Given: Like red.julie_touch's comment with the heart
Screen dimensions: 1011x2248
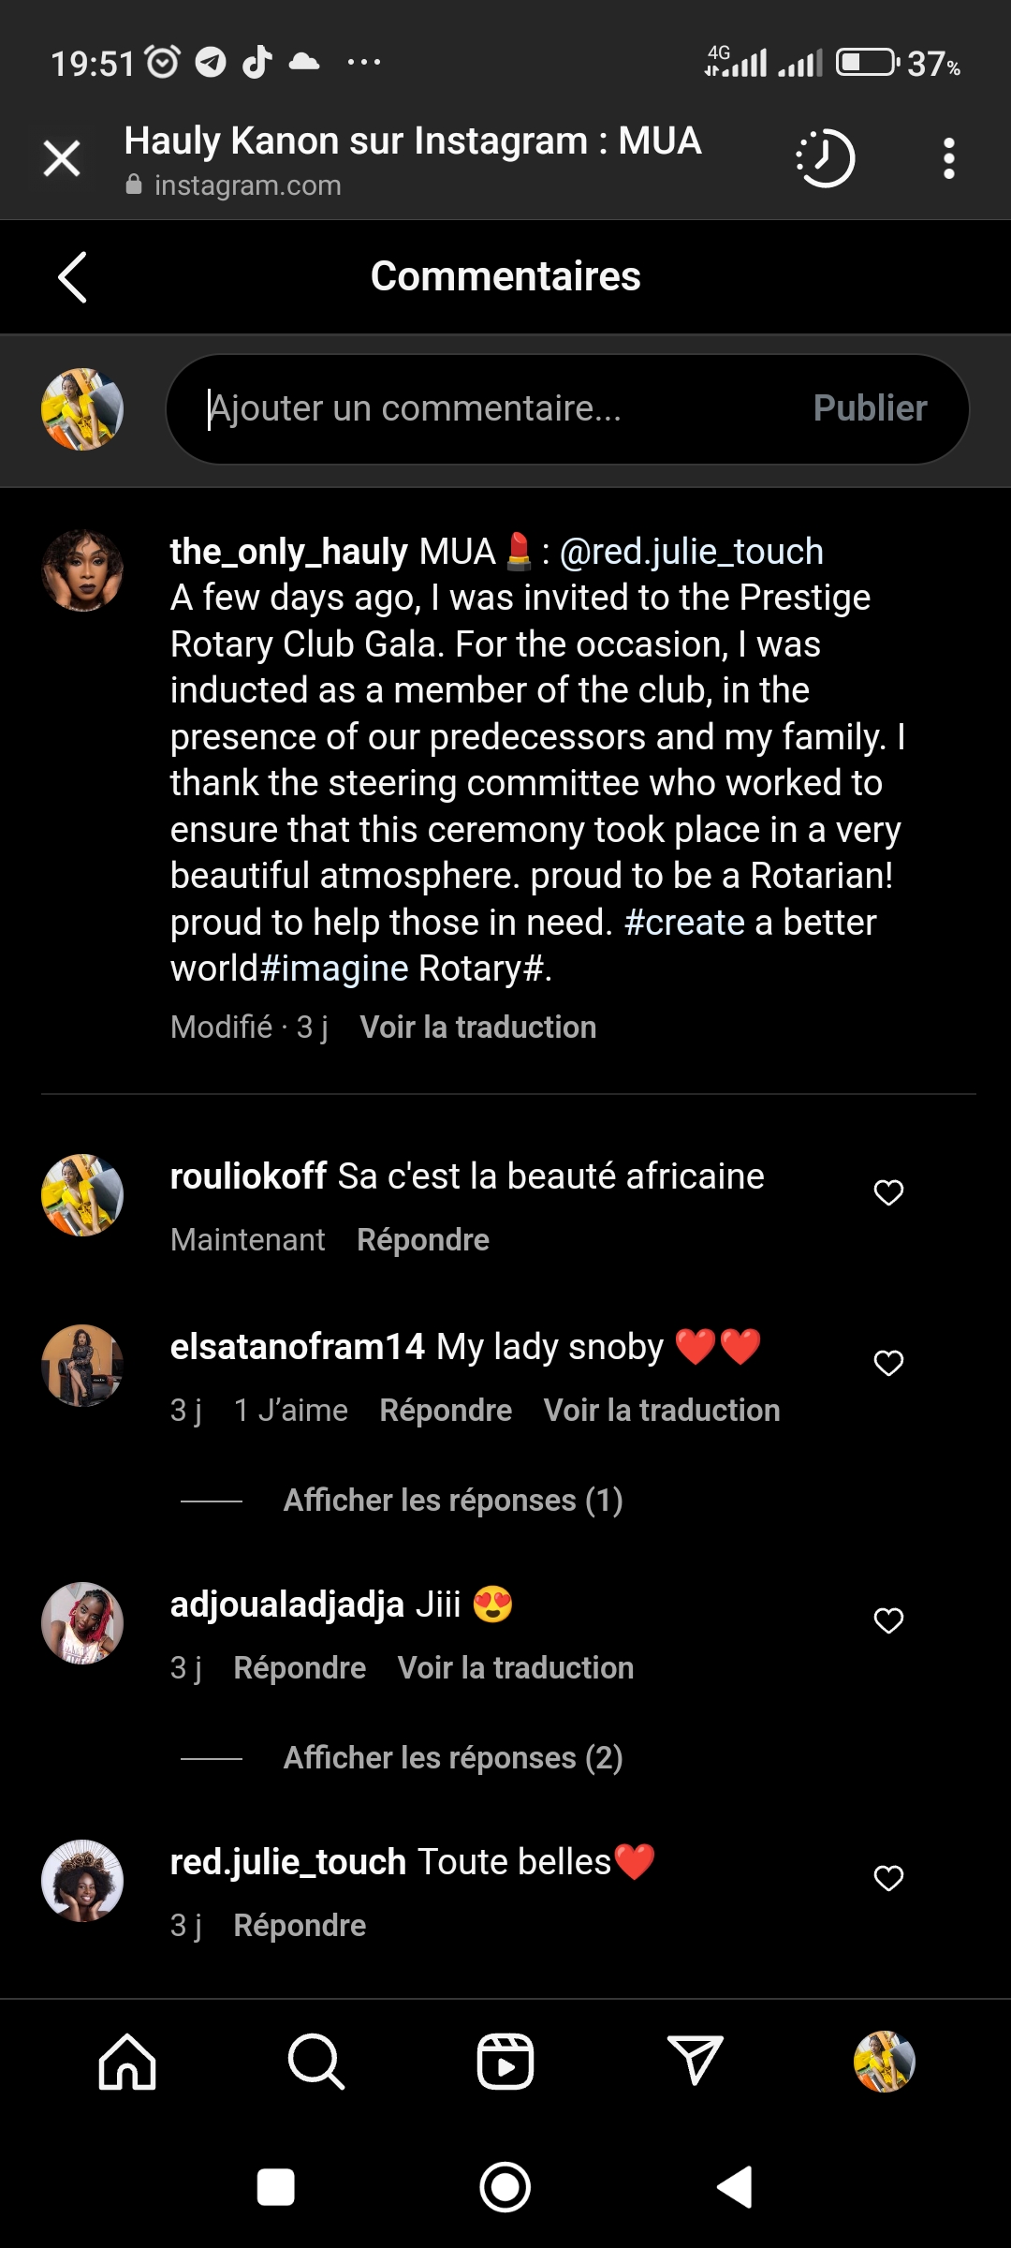Looking at the screenshot, I should (888, 1878).
